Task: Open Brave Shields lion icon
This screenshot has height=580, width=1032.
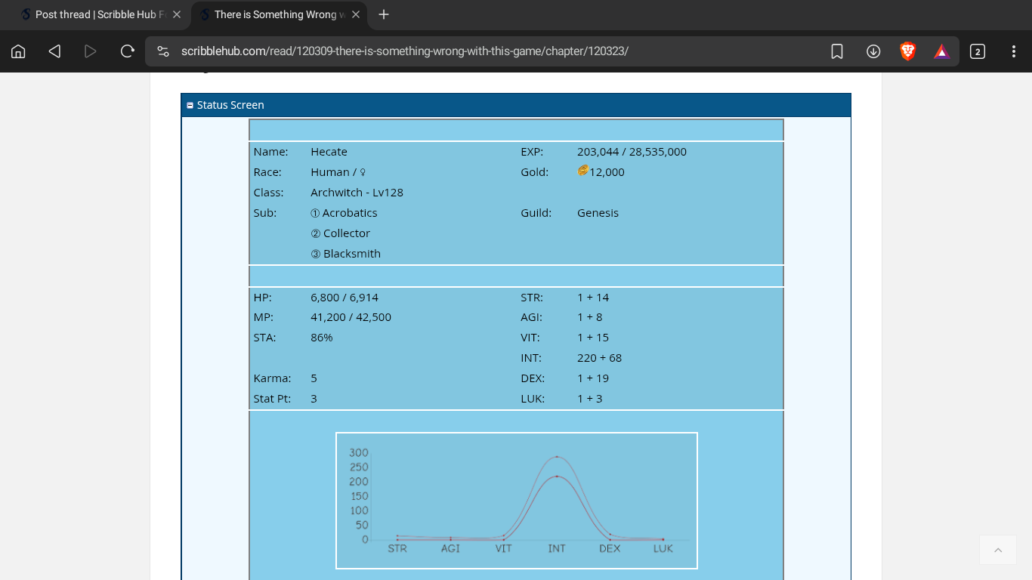Action: pyautogui.click(x=908, y=51)
